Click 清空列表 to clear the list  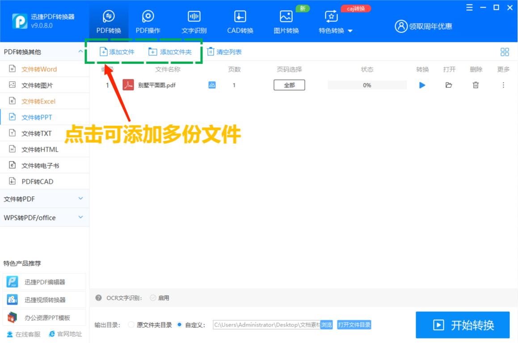(223, 52)
